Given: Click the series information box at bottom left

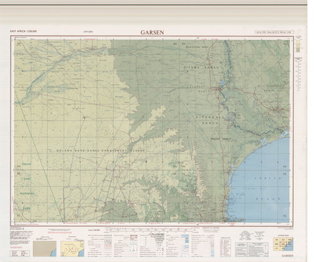Looking at the screenshot, I should point(20,254).
